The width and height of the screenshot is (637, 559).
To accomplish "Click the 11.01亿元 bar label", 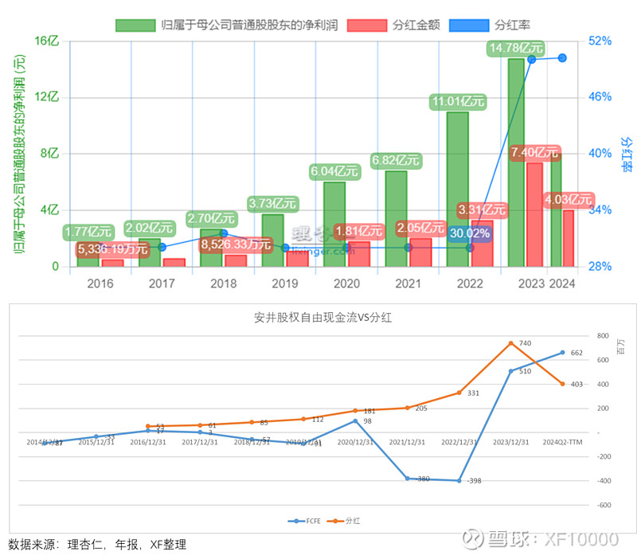I will click(x=458, y=102).
